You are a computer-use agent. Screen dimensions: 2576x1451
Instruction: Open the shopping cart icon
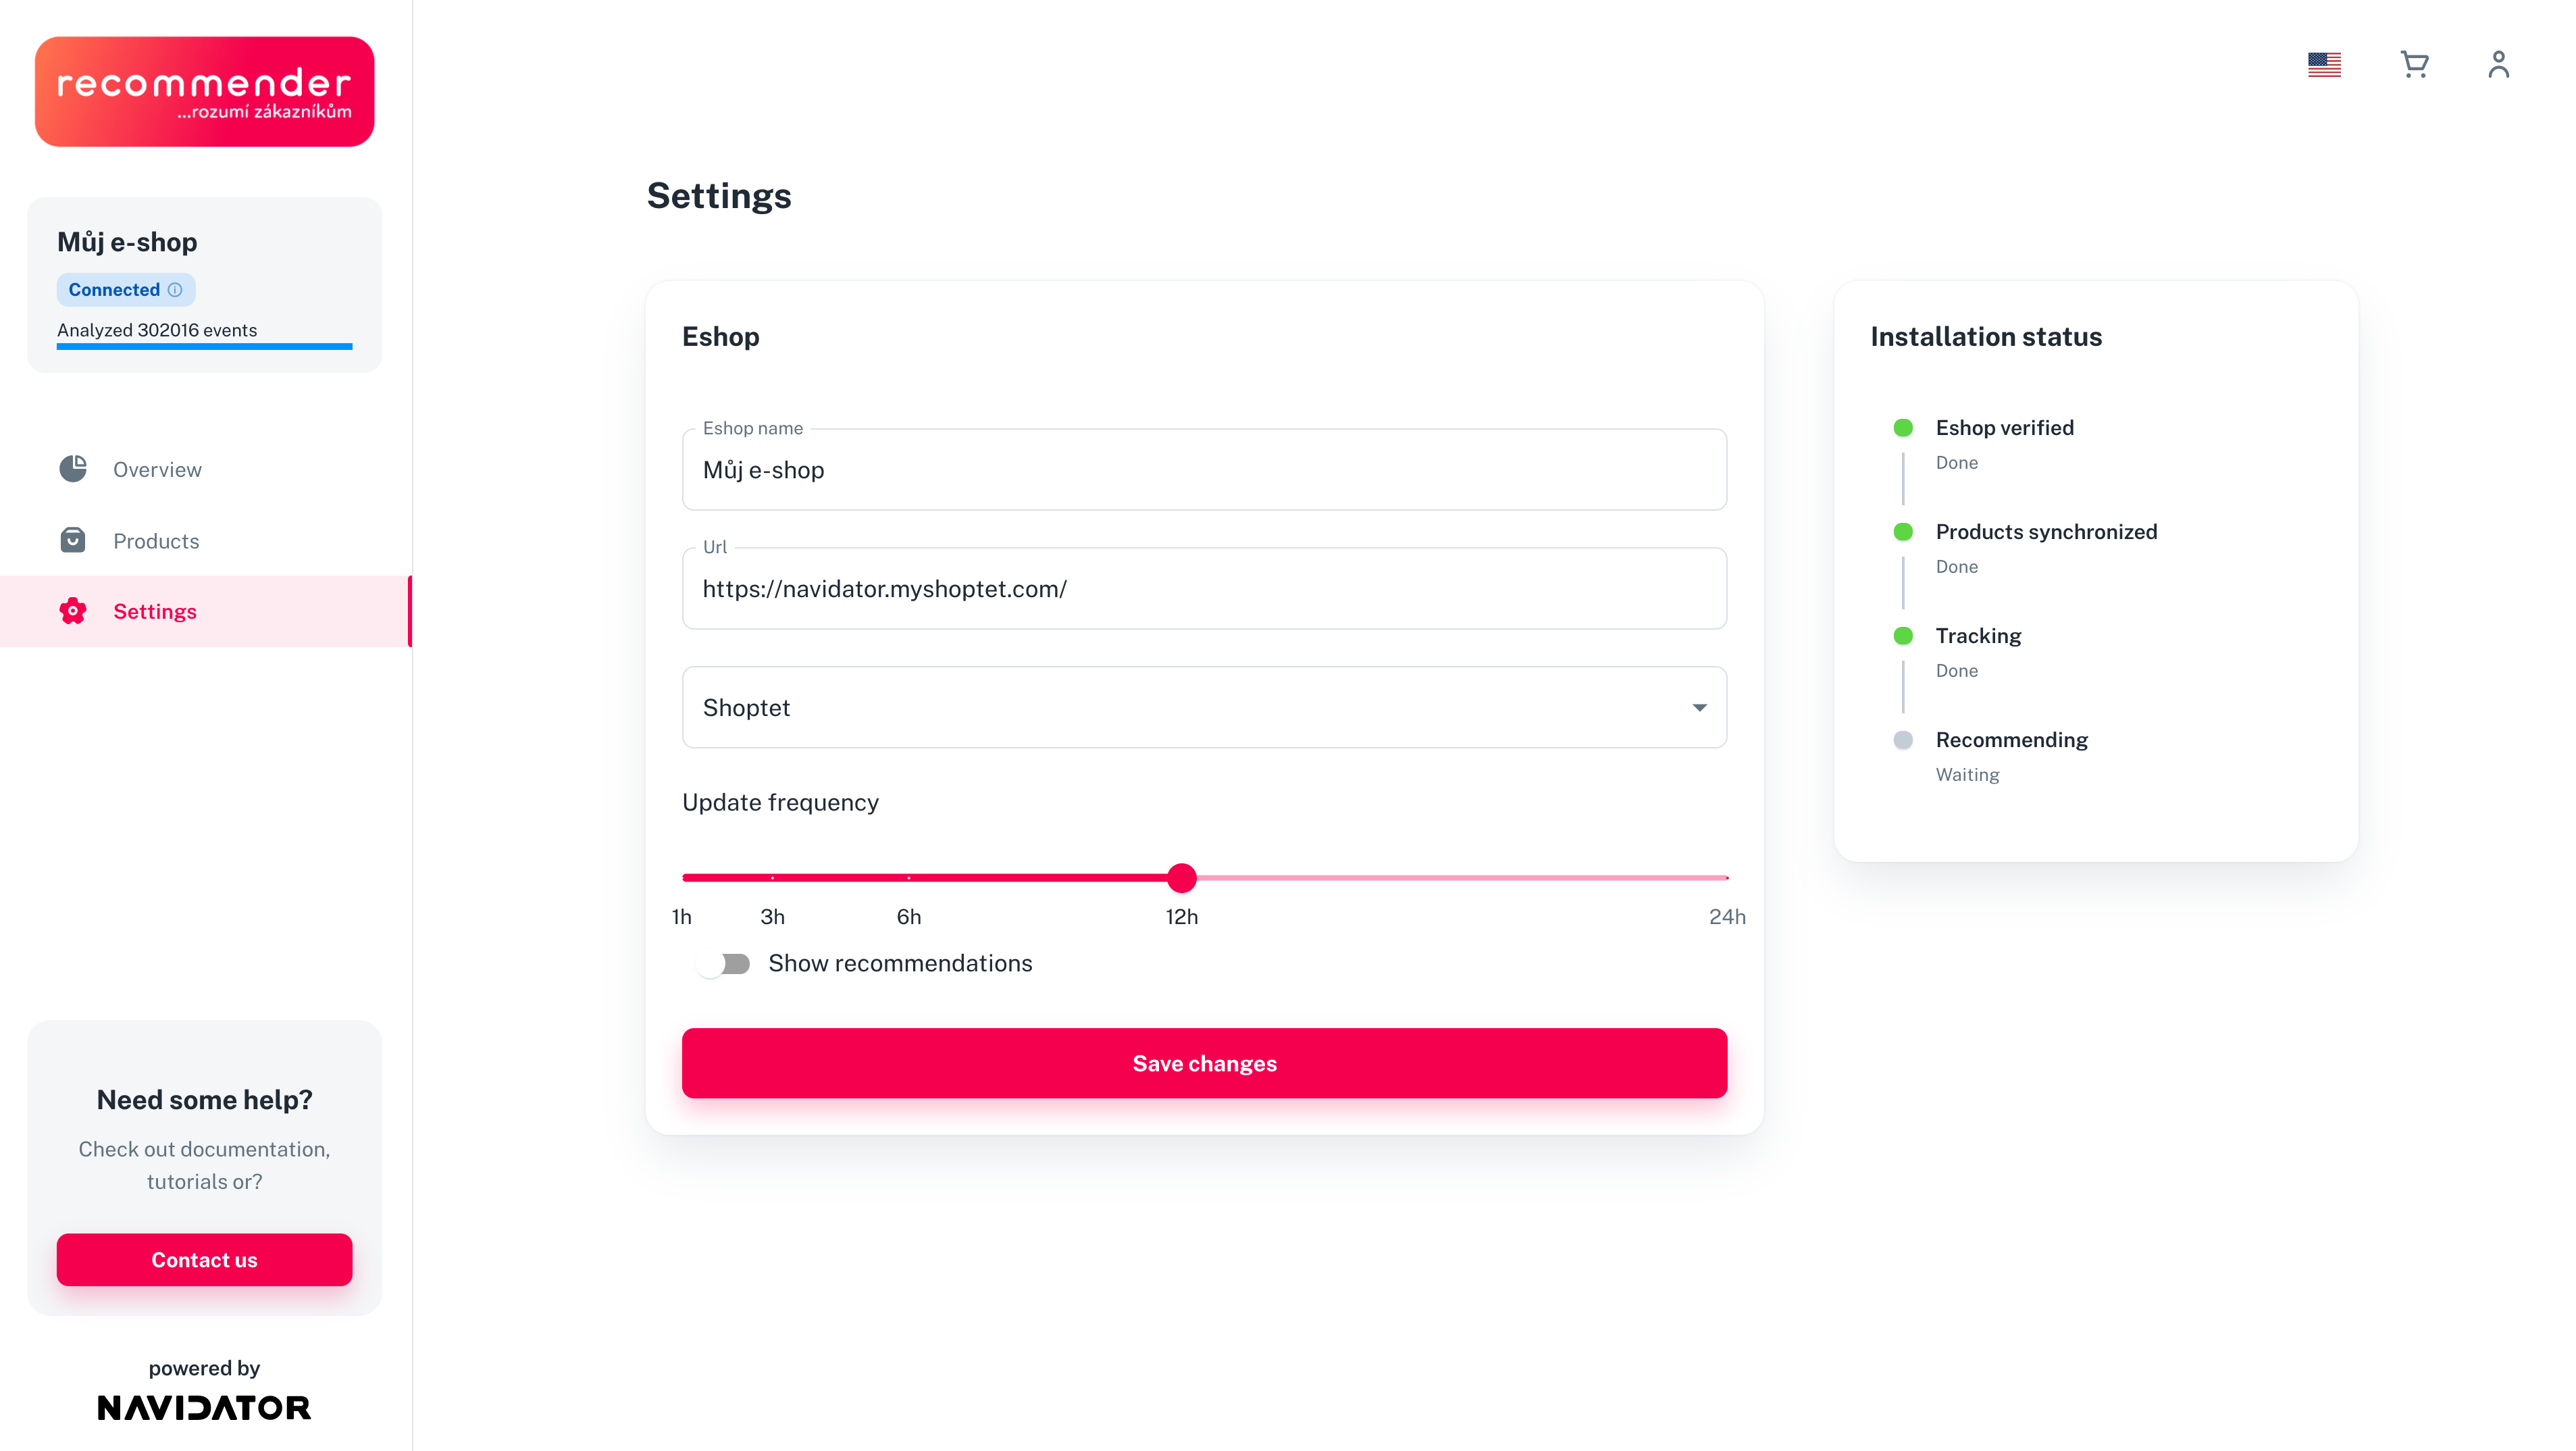point(2414,65)
